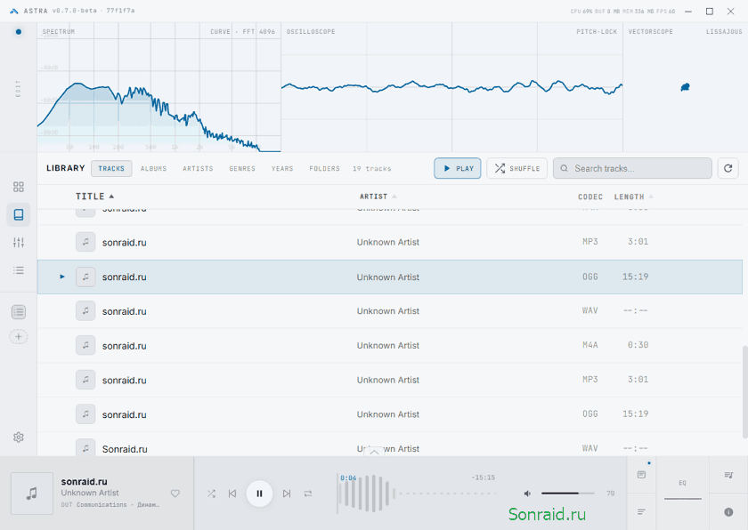Open the queue list icon in sidebar

19,270
